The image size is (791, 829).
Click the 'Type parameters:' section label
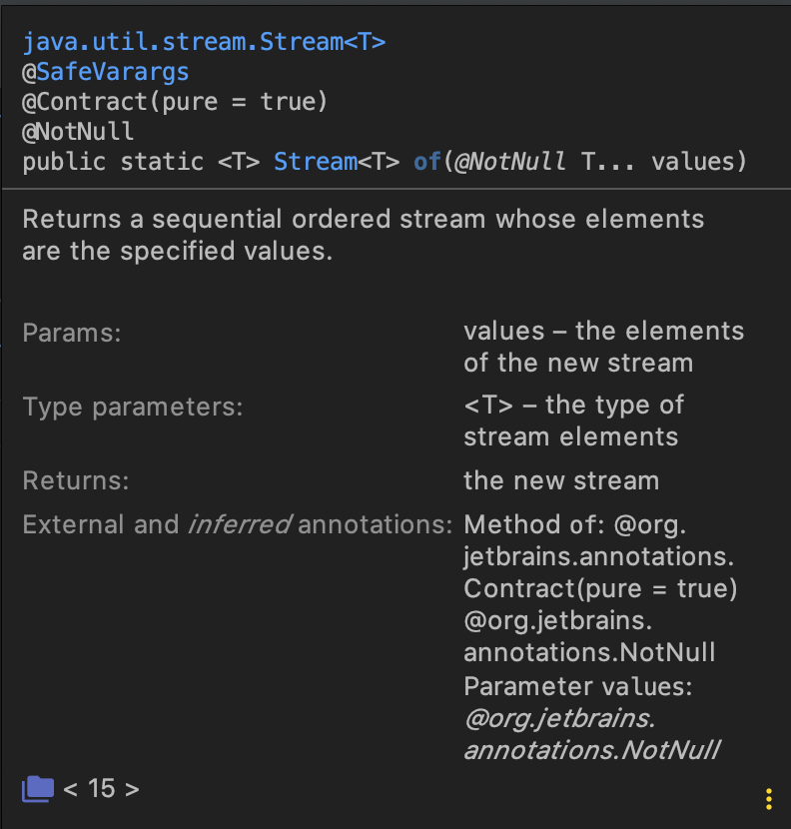[x=133, y=407]
